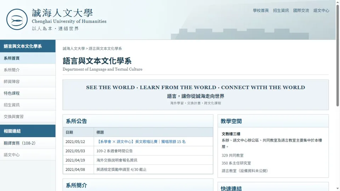Open 語文中心 under 相關連結
The height and width of the screenshot is (191, 340).
(x=28, y=155)
